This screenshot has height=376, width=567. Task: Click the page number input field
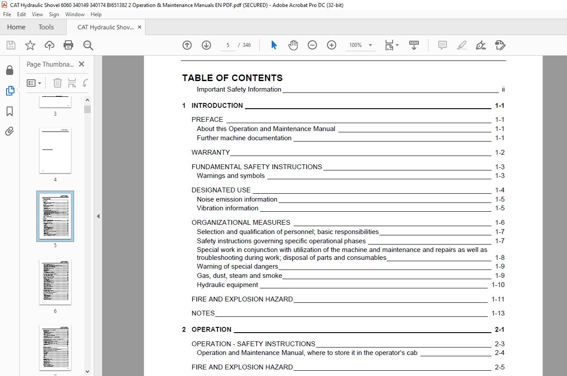click(228, 45)
